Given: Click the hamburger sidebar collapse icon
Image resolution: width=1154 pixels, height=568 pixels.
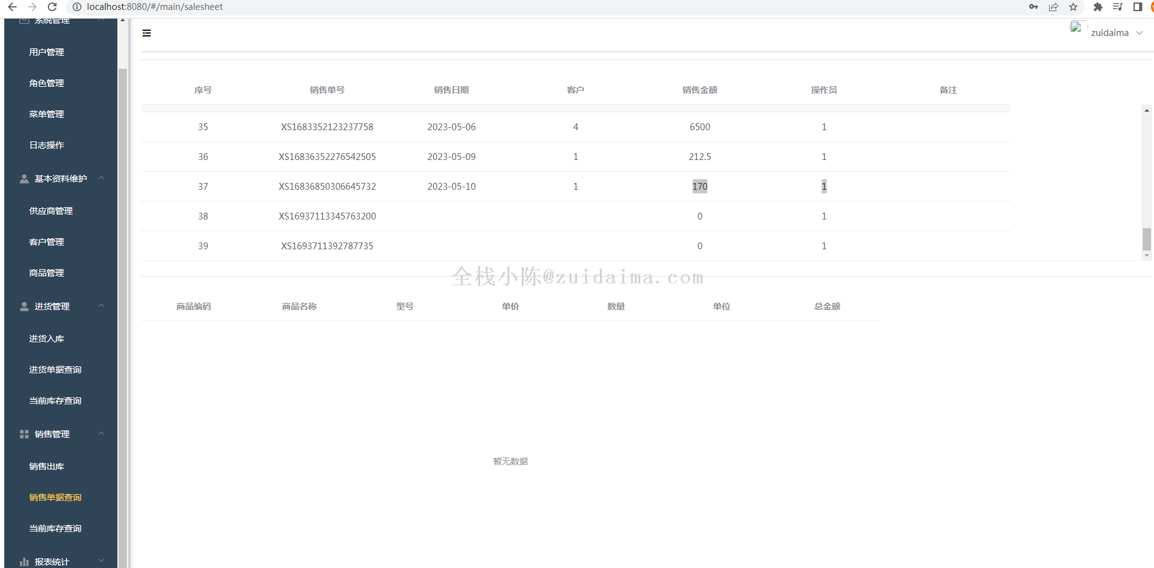Looking at the screenshot, I should [x=147, y=33].
